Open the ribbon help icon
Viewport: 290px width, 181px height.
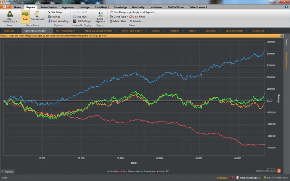point(286,7)
